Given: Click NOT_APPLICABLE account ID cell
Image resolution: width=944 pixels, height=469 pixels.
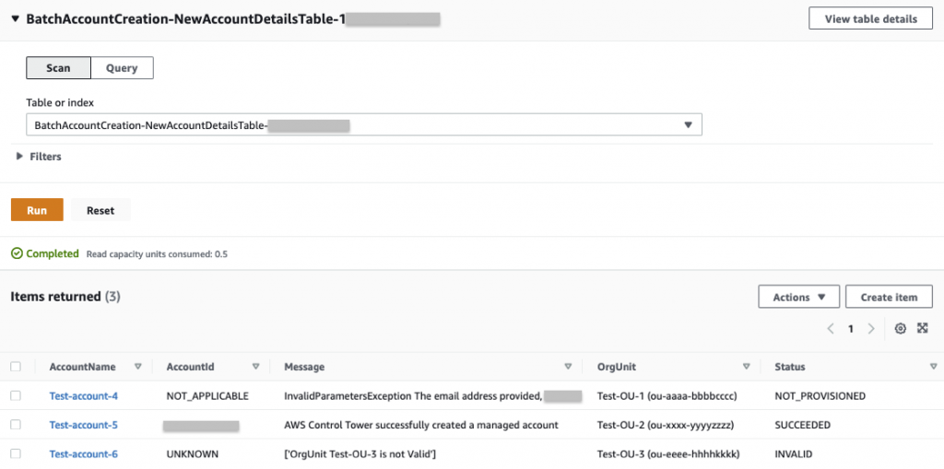Looking at the screenshot, I should point(207,396).
